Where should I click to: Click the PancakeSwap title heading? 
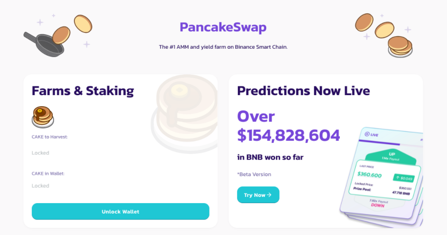click(223, 27)
